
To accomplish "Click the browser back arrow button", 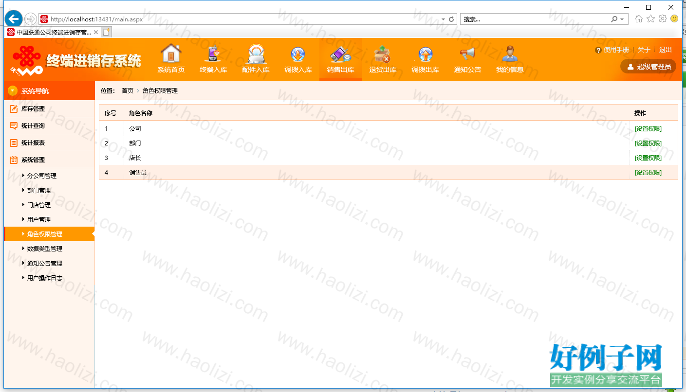I will [x=14, y=19].
